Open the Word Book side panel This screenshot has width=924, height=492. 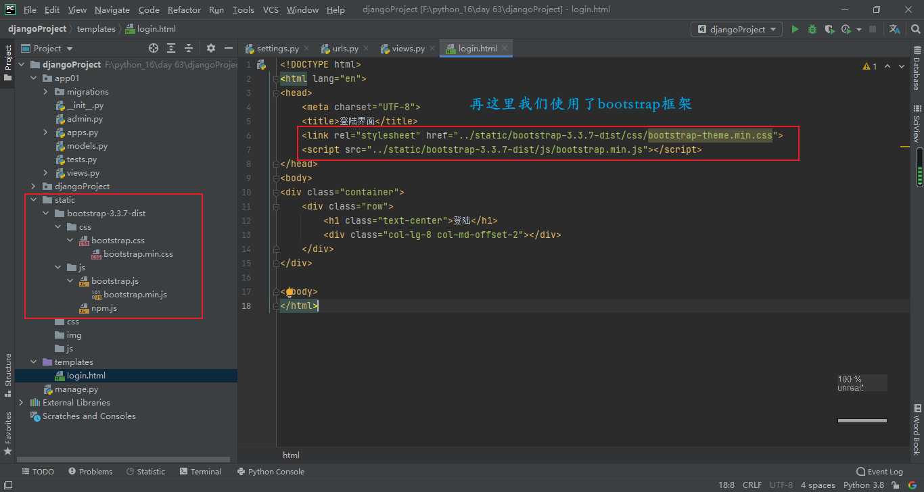tap(917, 430)
